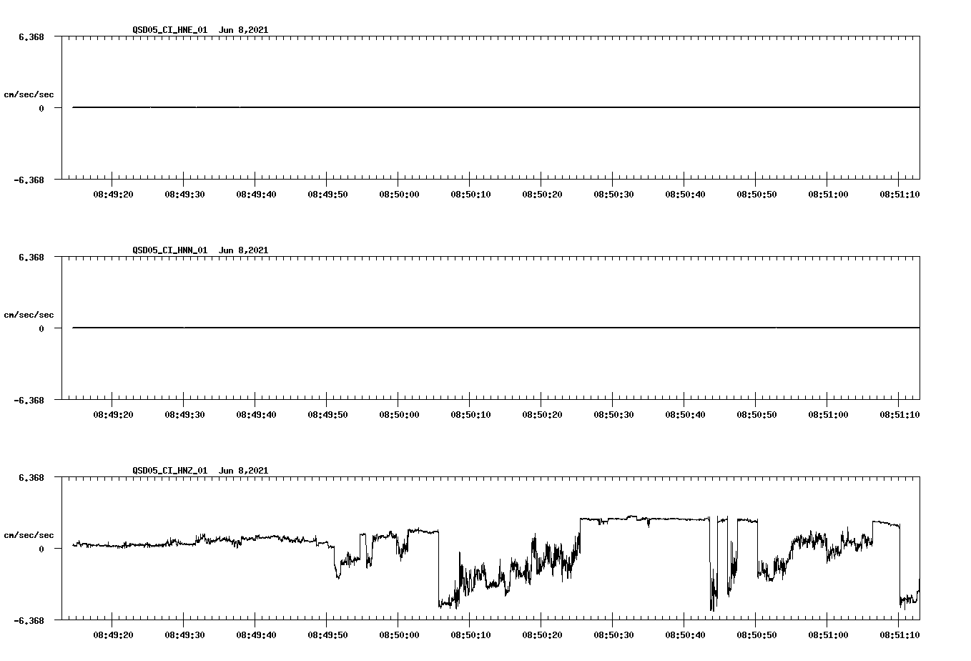Click 08:50:50 time label under HNN plot
Image resolution: width=971 pixels, height=661 pixels.
pos(756,415)
